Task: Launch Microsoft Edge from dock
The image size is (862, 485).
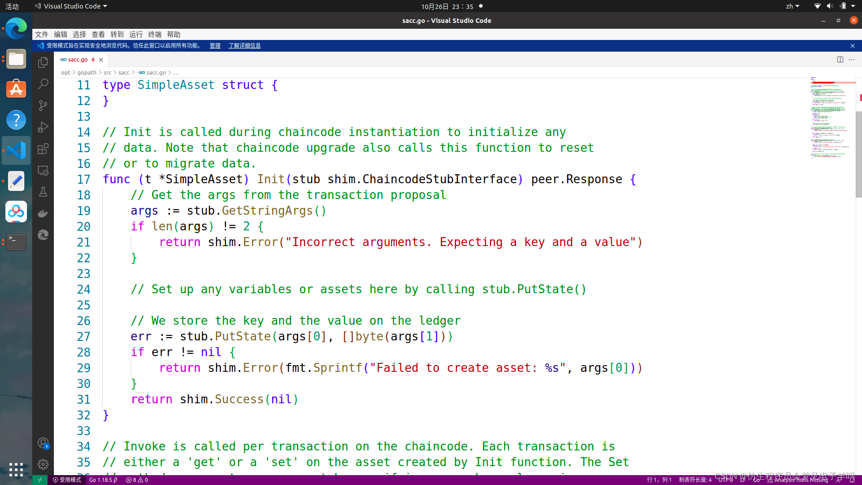Action: pyautogui.click(x=16, y=29)
